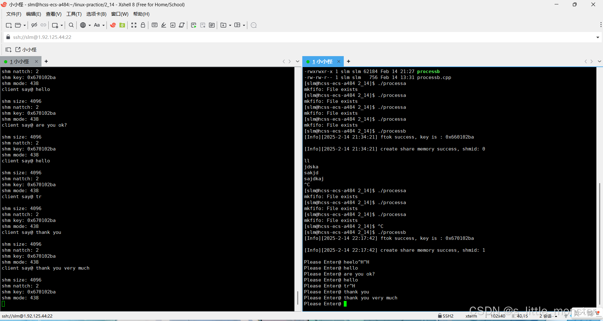Open the Find magnifier tool
The width and height of the screenshot is (603, 321).
tap(71, 25)
